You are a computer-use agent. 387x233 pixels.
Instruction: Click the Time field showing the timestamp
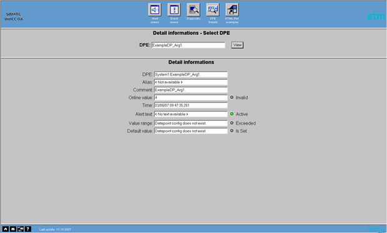click(191, 105)
